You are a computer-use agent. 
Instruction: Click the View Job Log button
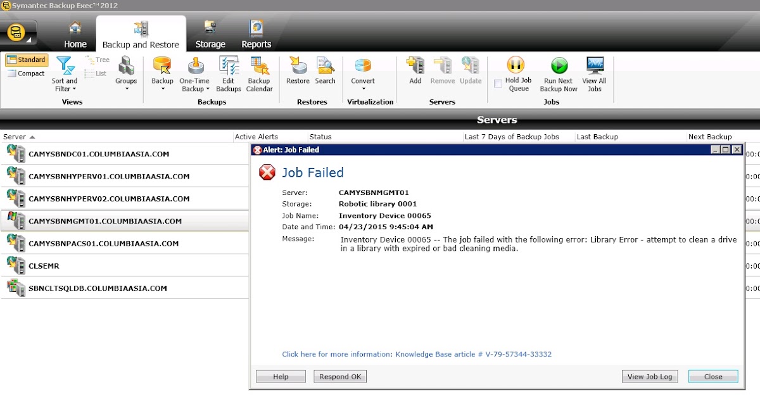pyautogui.click(x=650, y=376)
